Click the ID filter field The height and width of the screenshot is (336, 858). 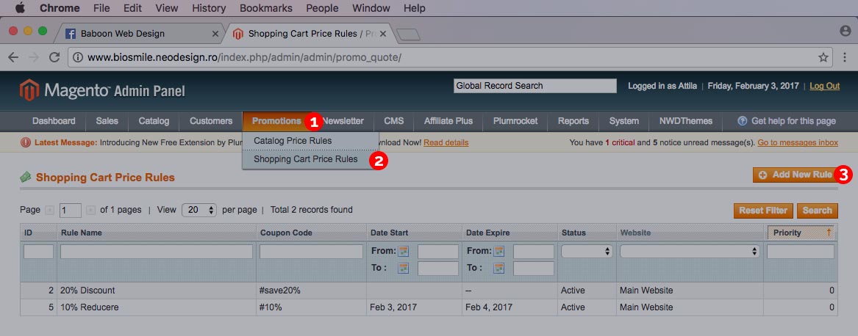tap(38, 252)
